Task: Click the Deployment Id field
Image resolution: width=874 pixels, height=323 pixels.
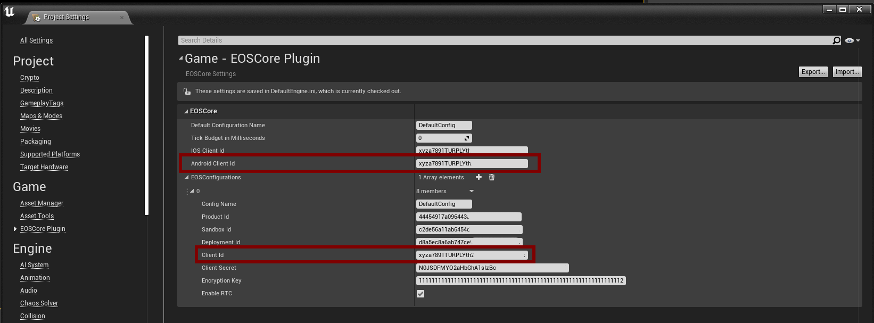Action: click(x=469, y=242)
